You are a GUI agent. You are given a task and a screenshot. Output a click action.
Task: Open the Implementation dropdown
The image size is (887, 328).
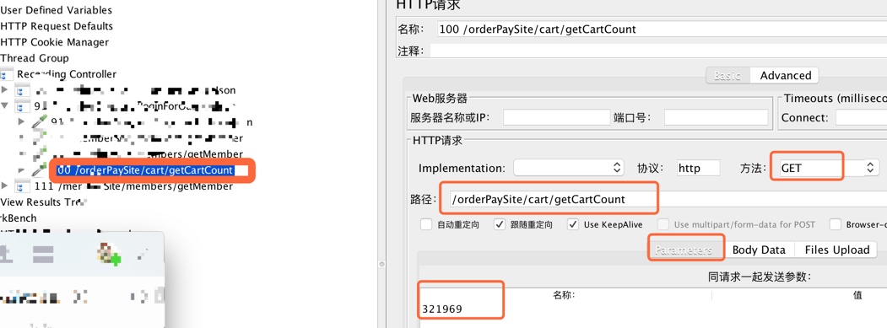point(569,168)
